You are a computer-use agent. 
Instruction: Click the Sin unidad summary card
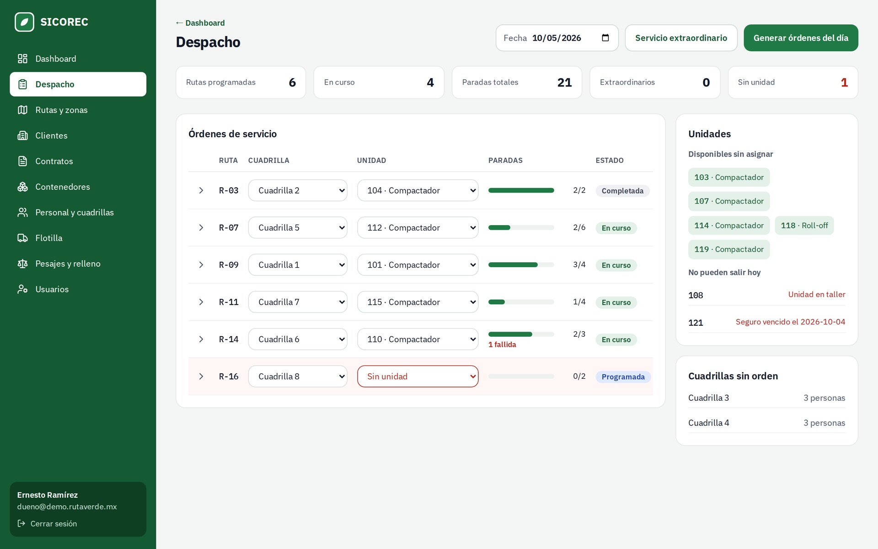pos(792,82)
